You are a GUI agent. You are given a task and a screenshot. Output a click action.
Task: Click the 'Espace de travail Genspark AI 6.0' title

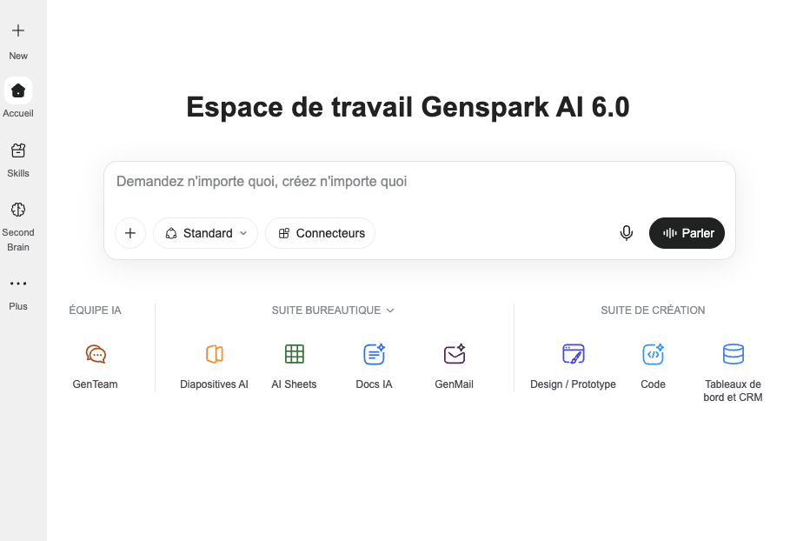[408, 107]
